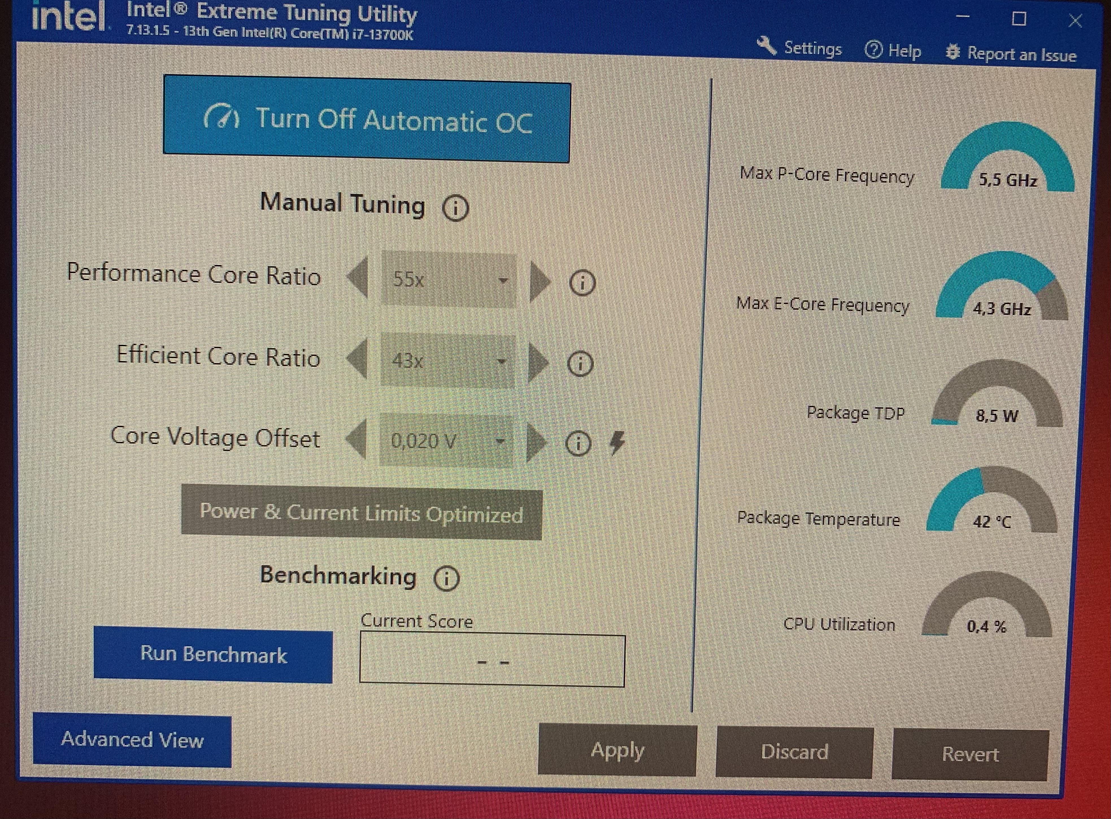The width and height of the screenshot is (1111, 819).
Task: Increase Core Voltage Offset with right arrow
Action: [x=537, y=442]
